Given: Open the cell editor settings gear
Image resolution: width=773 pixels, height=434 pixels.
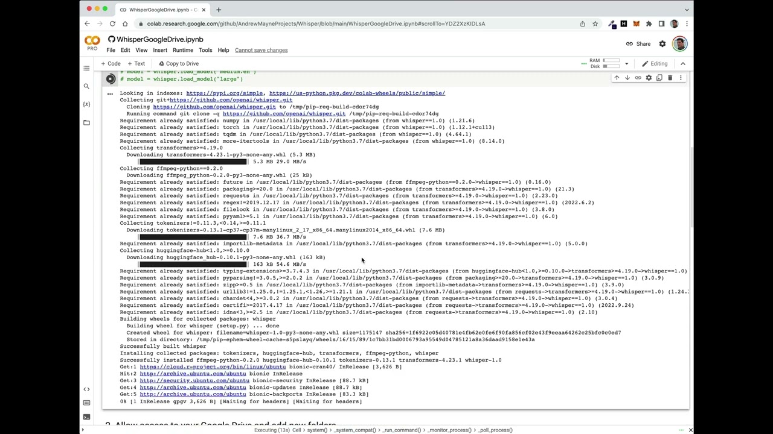Looking at the screenshot, I should (x=649, y=78).
